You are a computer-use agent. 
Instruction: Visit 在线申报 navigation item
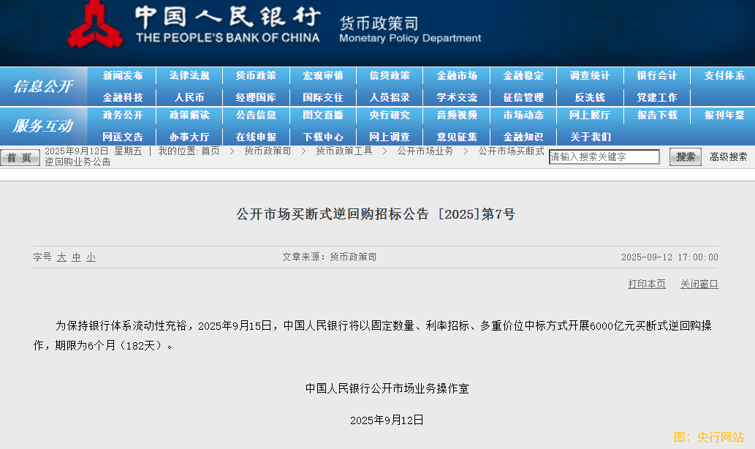pyautogui.click(x=256, y=137)
